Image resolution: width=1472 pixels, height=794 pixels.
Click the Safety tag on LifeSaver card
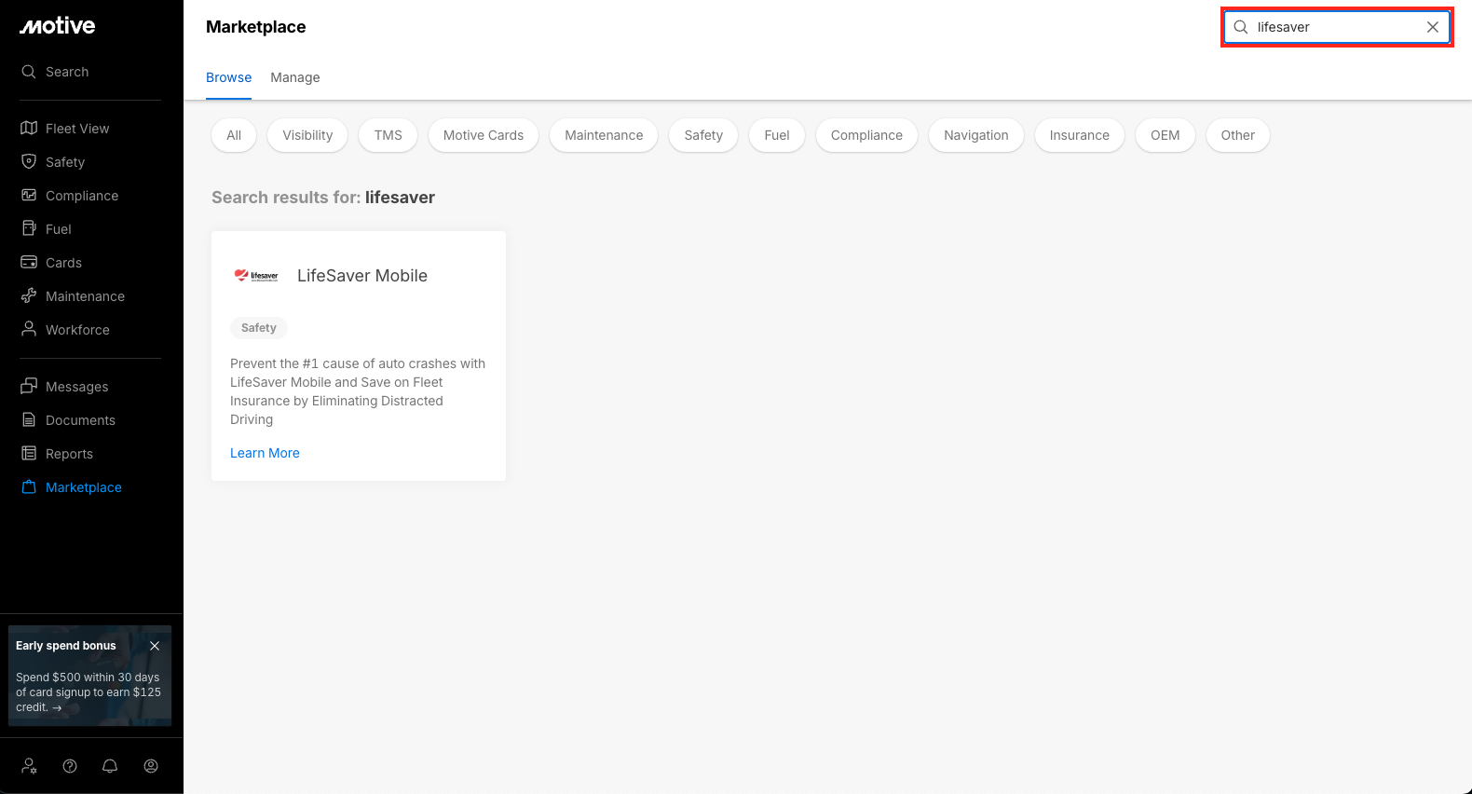(259, 328)
